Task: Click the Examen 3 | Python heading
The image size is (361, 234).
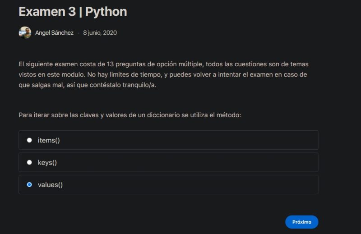Action: (x=73, y=11)
